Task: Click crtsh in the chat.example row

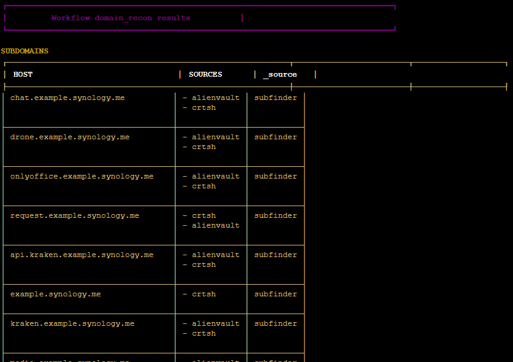Action: click(x=204, y=107)
